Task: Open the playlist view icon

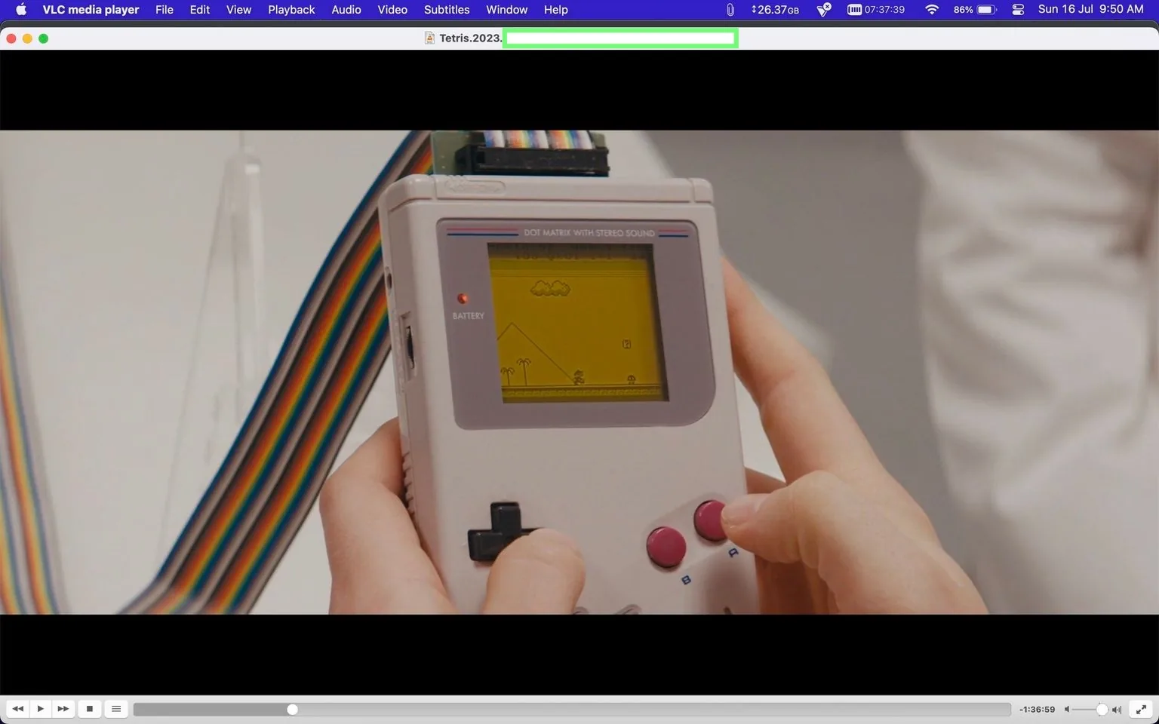Action: [115, 709]
